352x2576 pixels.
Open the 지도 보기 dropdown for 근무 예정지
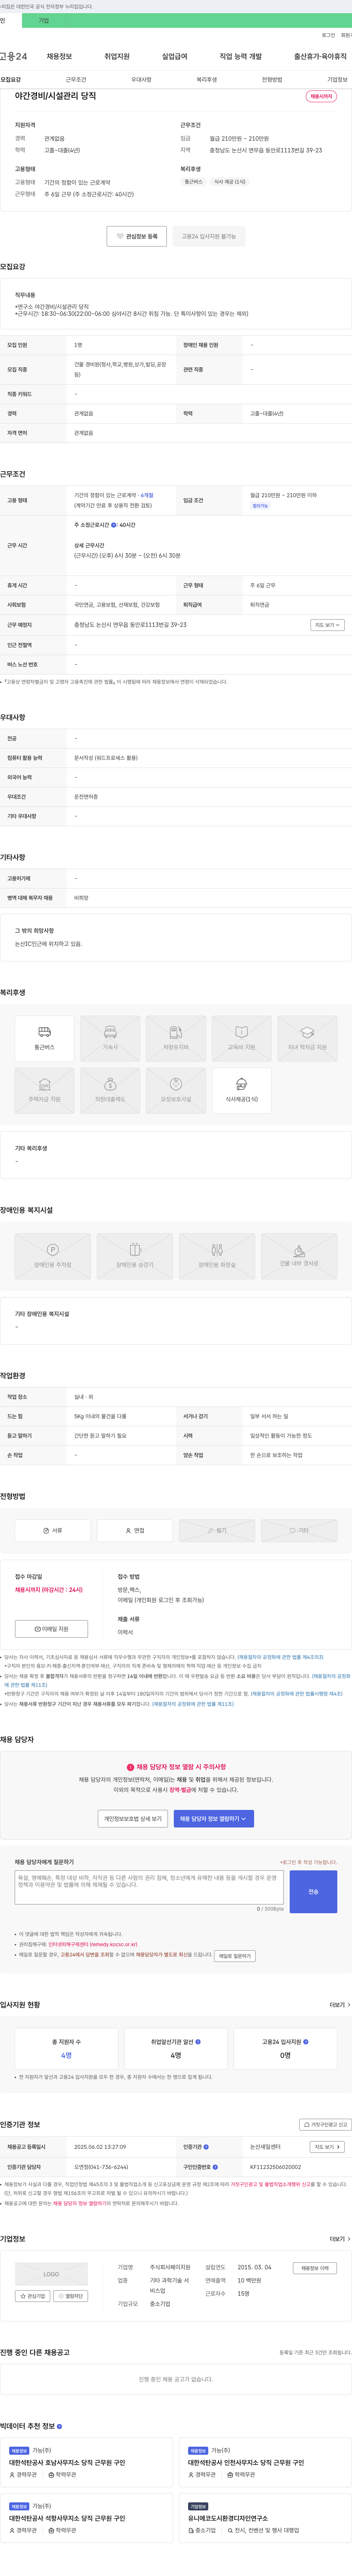pyautogui.click(x=327, y=625)
